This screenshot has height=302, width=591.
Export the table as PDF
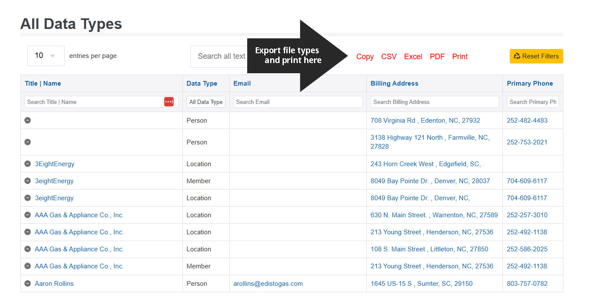pos(437,57)
